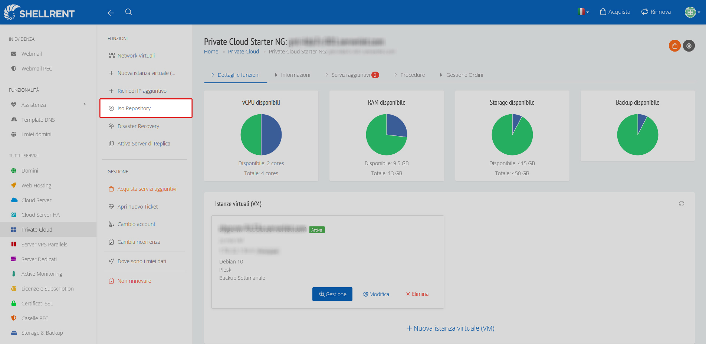Image resolution: width=706 pixels, height=344 pixels.
Task: Click the Server Dedicati icon
Action: point(14,259)
